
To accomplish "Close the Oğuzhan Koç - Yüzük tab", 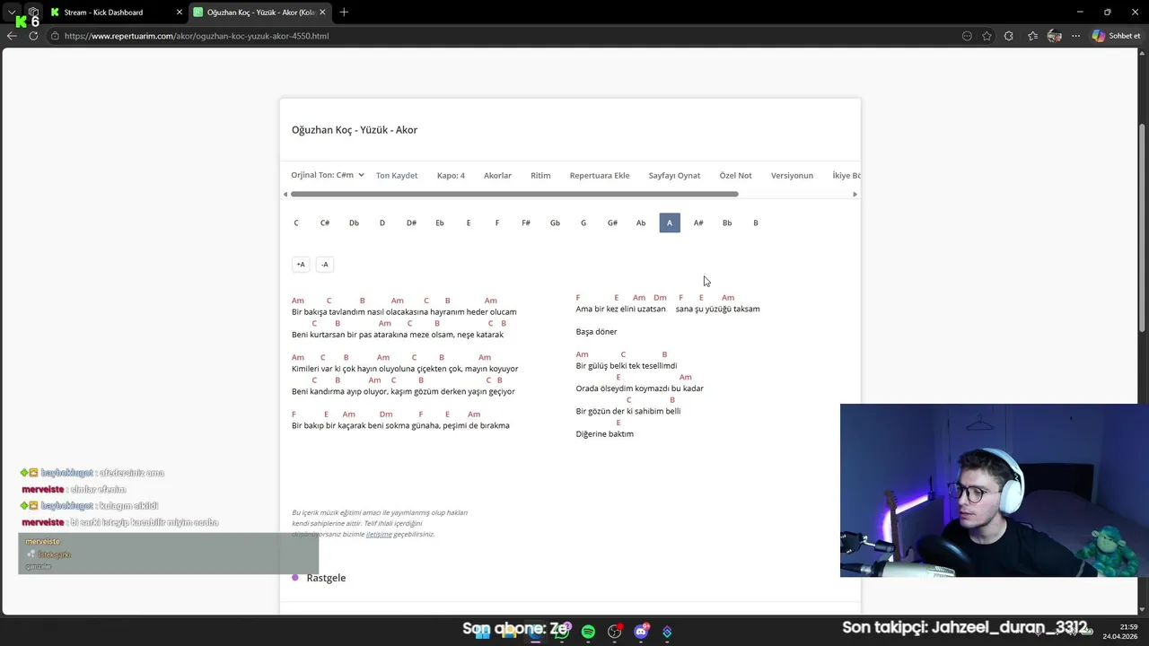I will 322,12.
